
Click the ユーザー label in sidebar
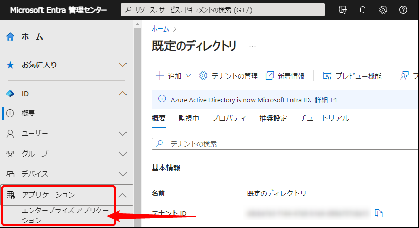(x=34, y=134)
